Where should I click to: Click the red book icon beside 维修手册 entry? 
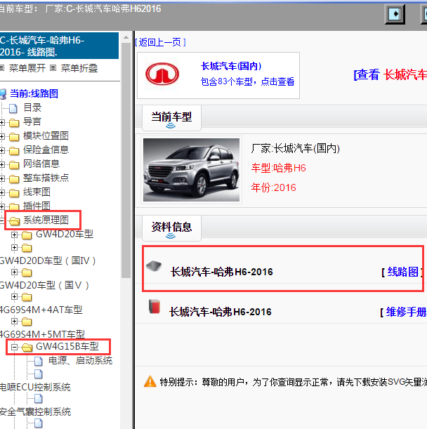155,306
